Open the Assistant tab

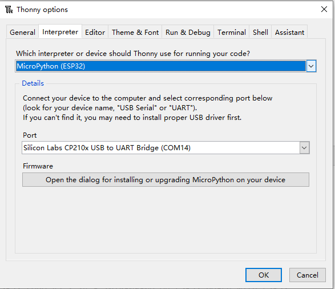pos(289,33)
